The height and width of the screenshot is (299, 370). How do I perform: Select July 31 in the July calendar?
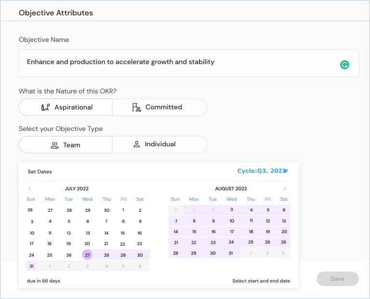(x=31, y=266)
